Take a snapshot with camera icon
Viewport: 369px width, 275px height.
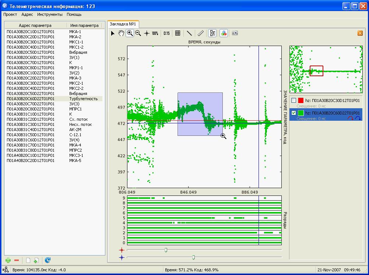pyautogui.click(x=235, y=33)
